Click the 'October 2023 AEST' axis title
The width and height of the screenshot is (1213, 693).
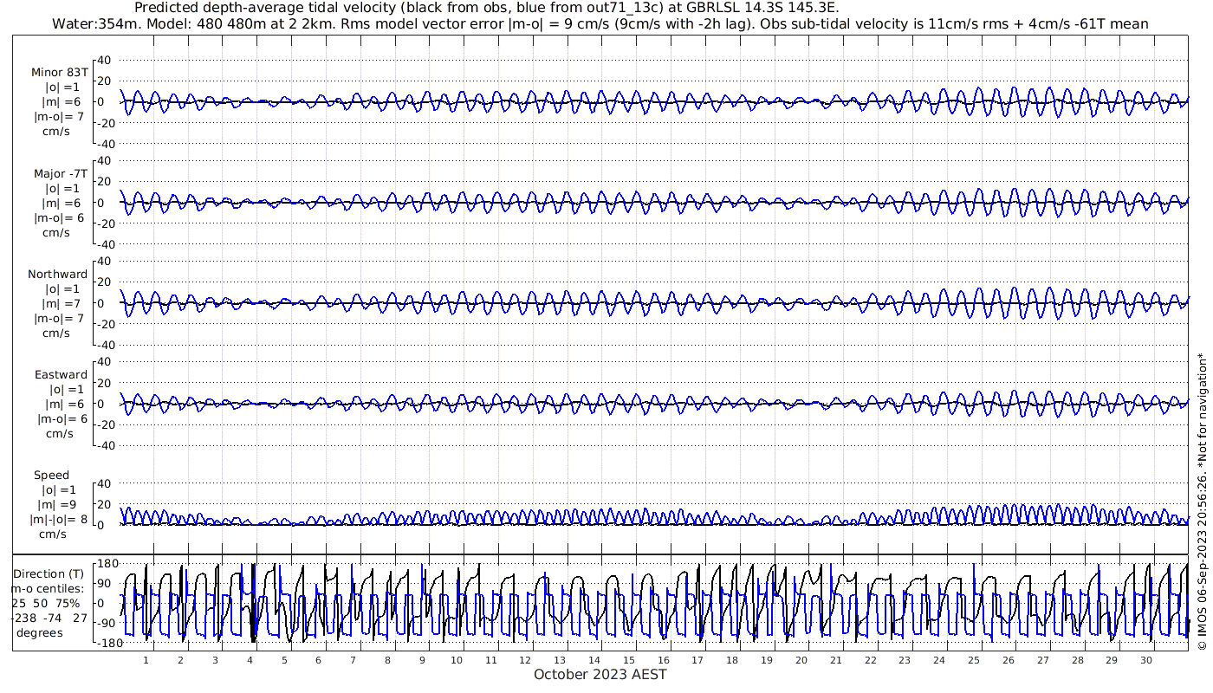(x=600, y=675)
